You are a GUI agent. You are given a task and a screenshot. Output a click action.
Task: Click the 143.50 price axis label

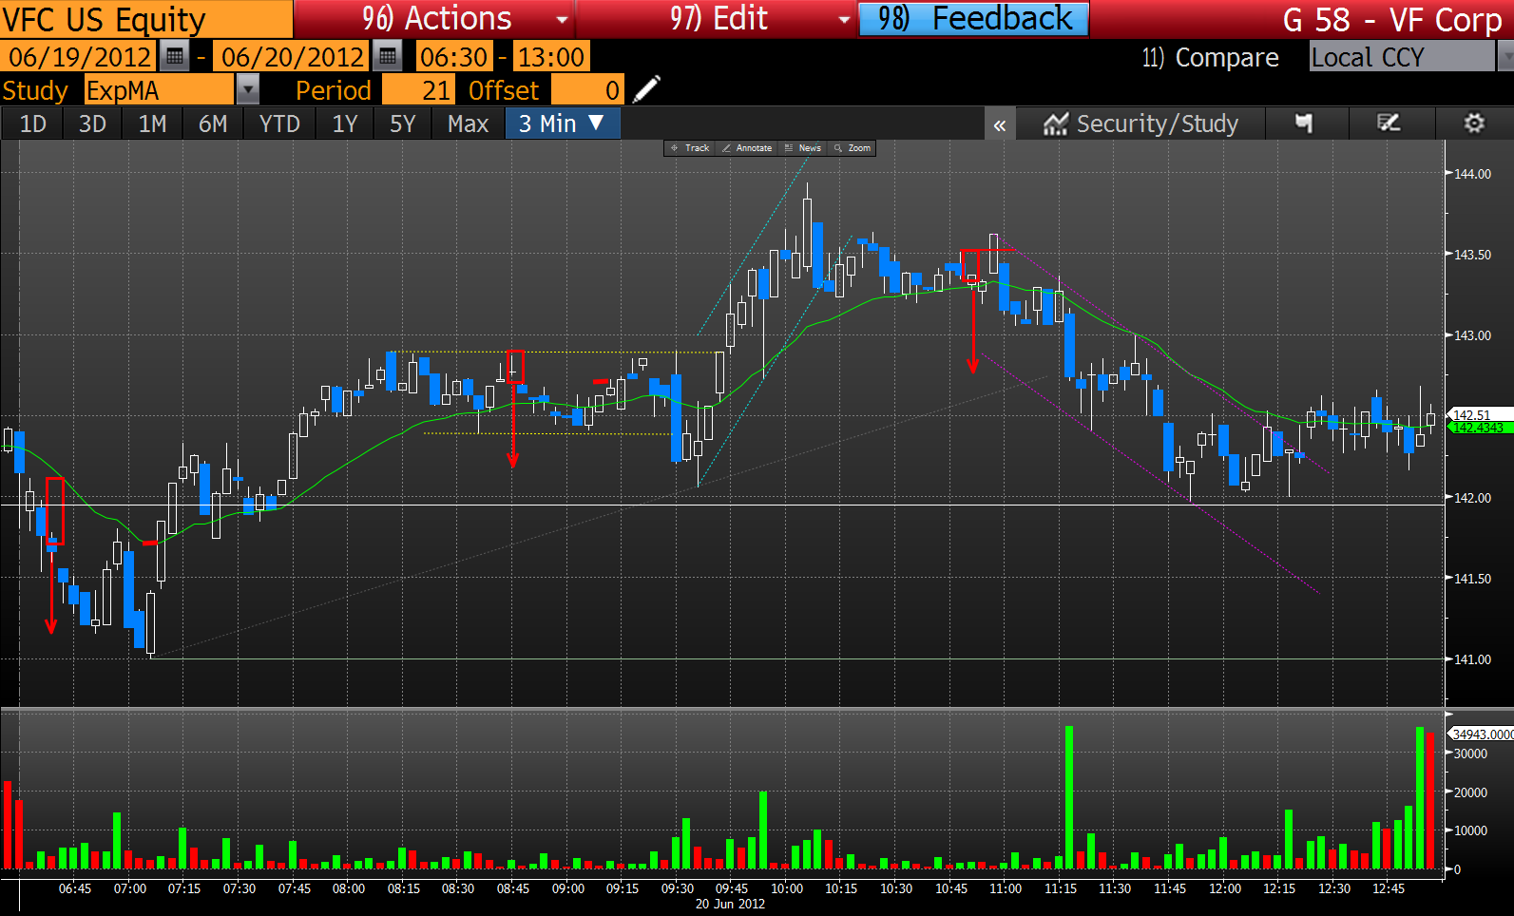(1472, 255)
